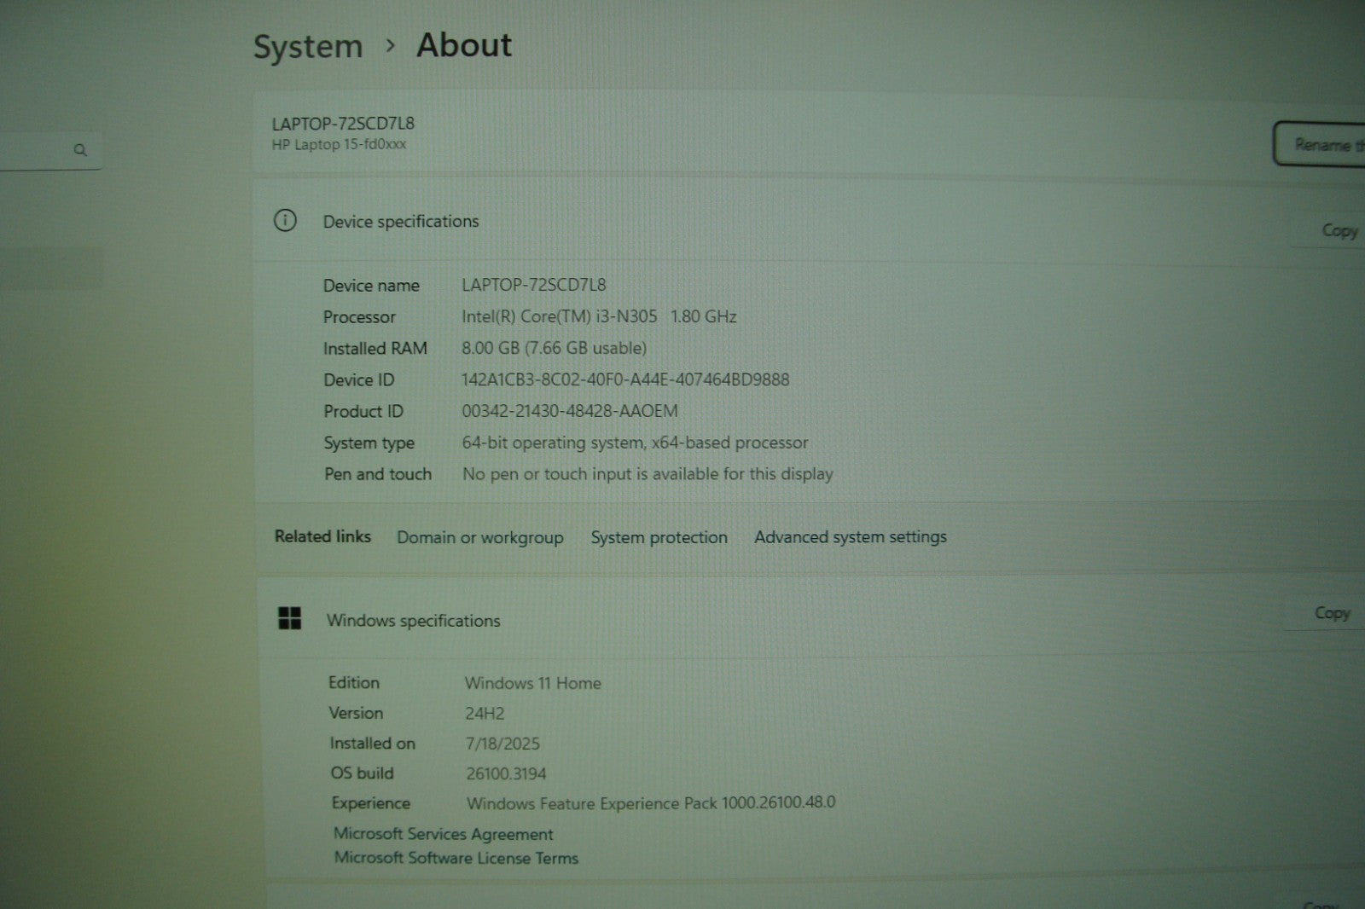Open the System protection link

[x=659, y=537]
